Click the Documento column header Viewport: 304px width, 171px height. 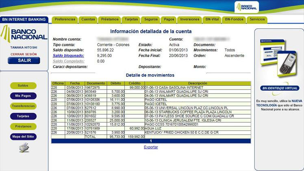coord(96,83)
